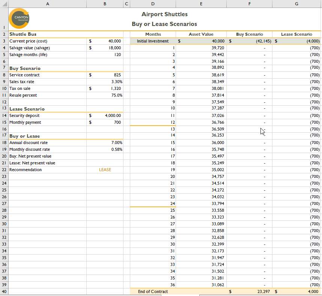Select row 3 header
This screenshot has height=296, width=322.
click(x=4, y=41)
